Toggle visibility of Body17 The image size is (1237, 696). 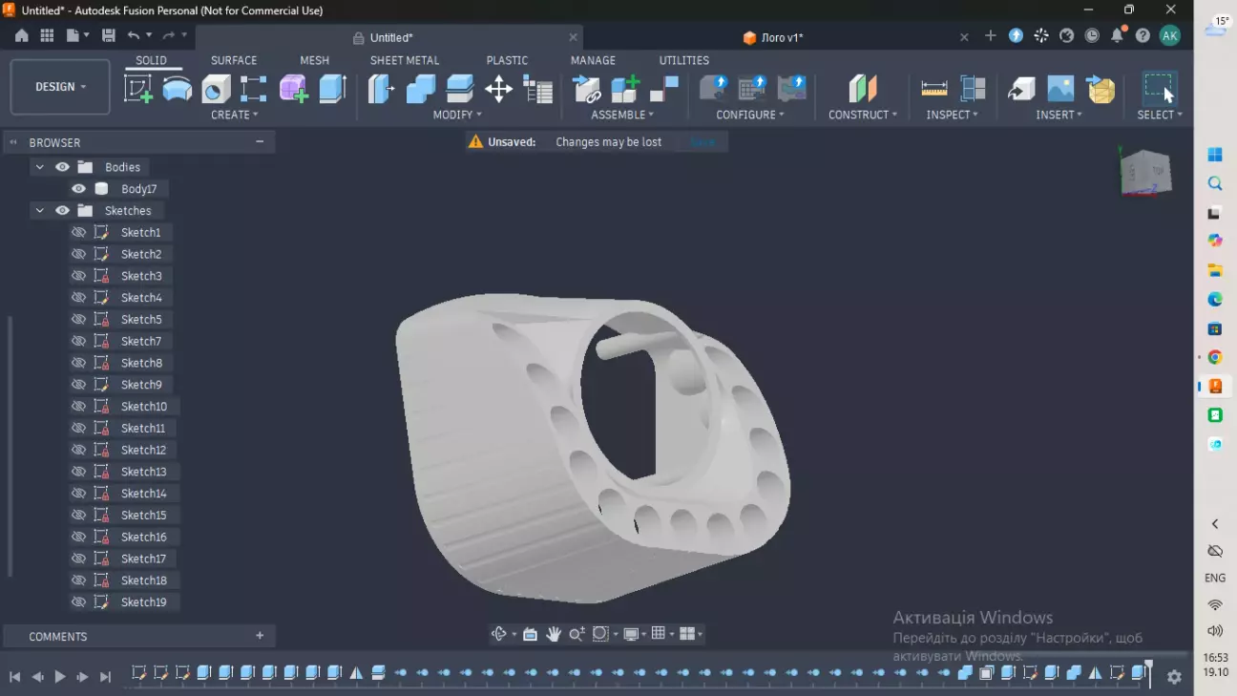[x=79, y=189]
